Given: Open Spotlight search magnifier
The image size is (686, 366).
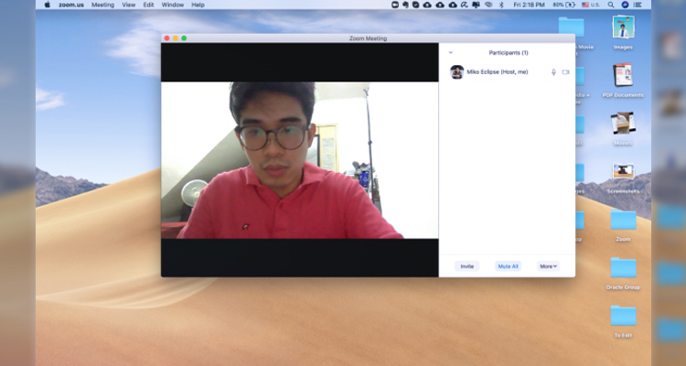Looking at the screenshot, I should click(611, 5).
